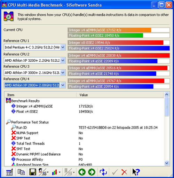Click the Integer x4 aEMMX/aSSE 20838 bar

tap(119, 55)
